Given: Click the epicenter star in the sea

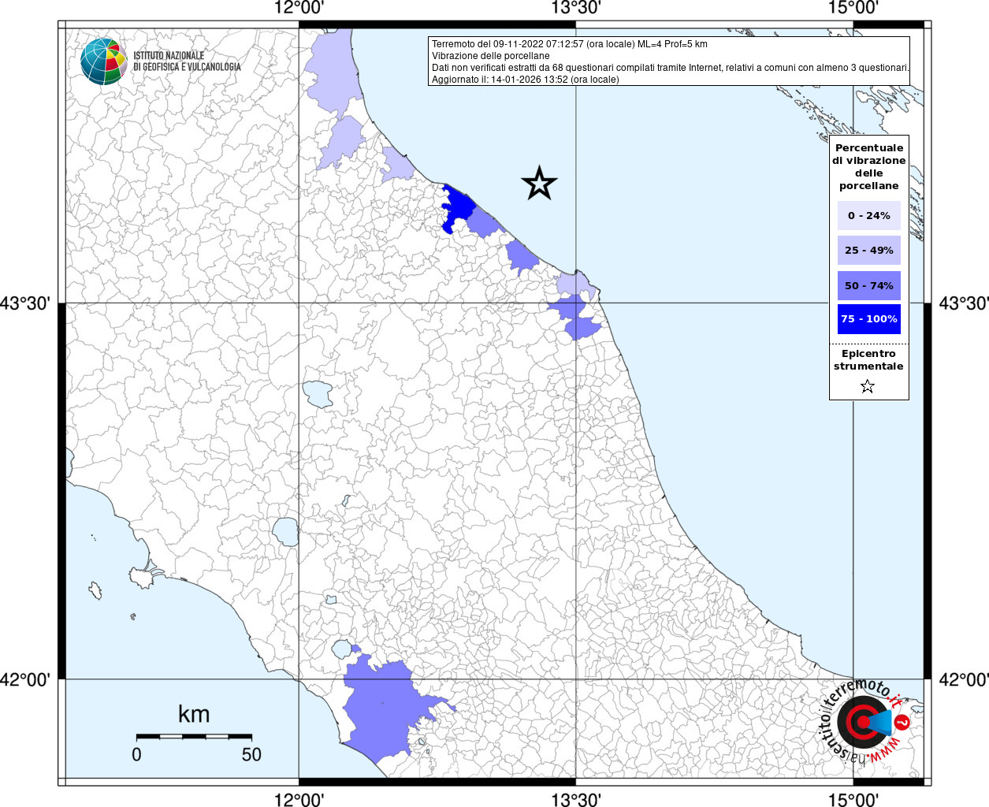Looking at the screenshot, I should [x=539, y=183].
